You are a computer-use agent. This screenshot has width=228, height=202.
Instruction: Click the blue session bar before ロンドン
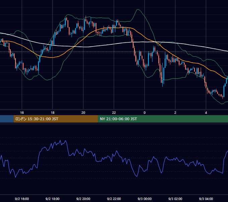[7, 119]
